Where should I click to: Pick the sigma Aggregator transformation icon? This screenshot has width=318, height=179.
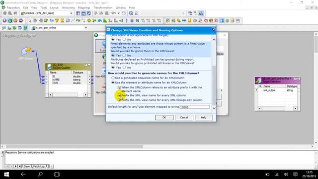[62, 21]
